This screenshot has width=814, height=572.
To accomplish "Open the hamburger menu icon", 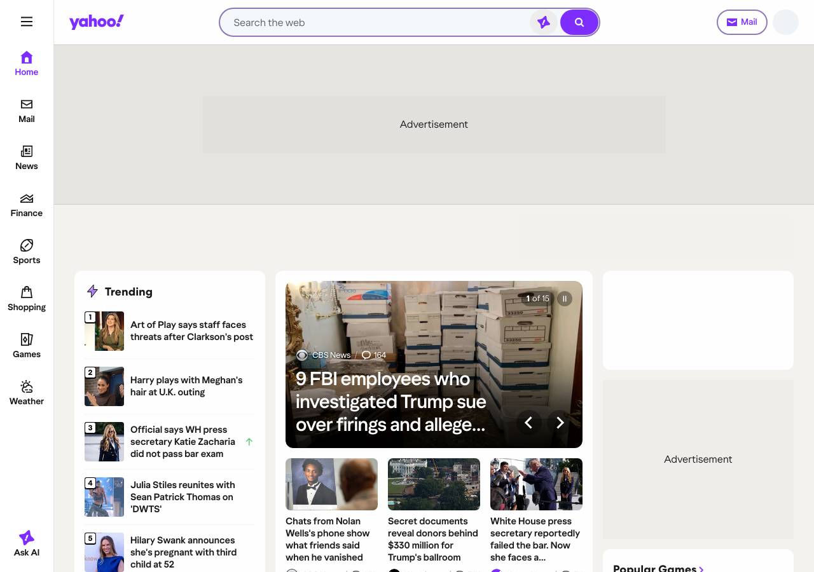I will click(27, 22).
